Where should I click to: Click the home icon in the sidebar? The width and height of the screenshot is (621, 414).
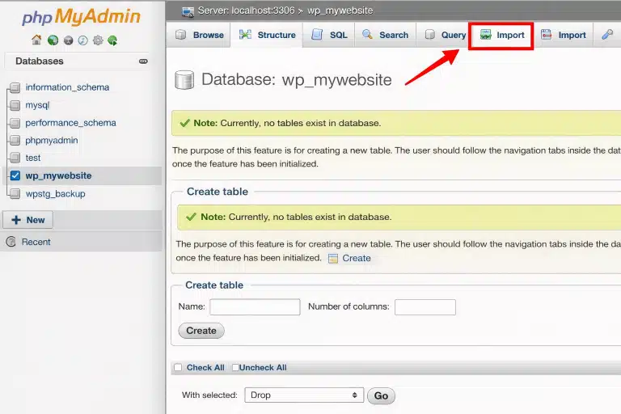(x=36, y=40)
